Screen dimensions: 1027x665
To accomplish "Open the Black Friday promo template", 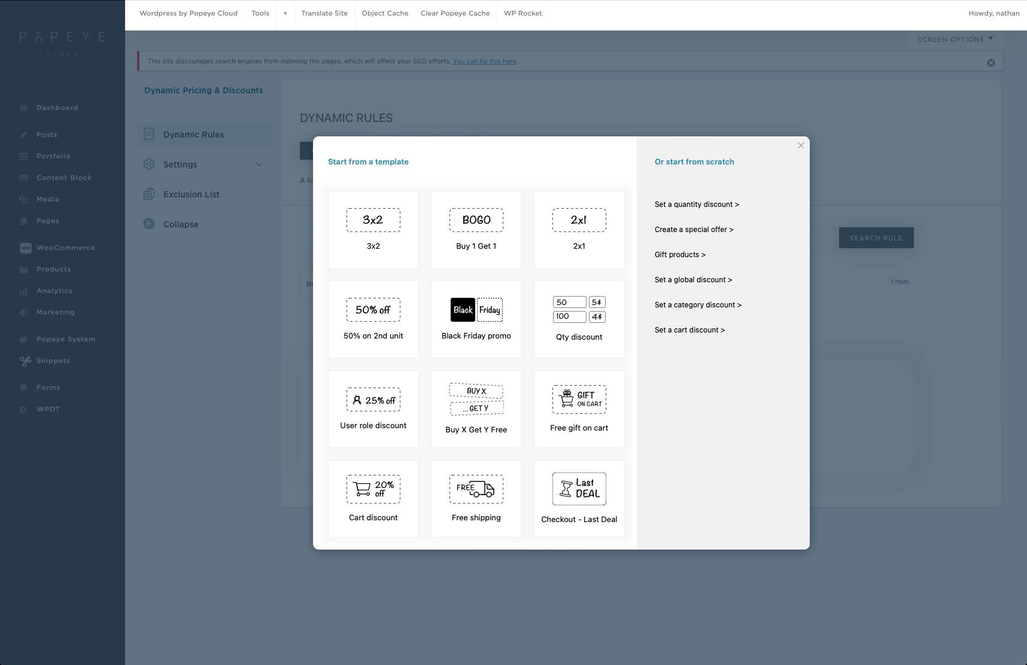I will coord(476,319).
